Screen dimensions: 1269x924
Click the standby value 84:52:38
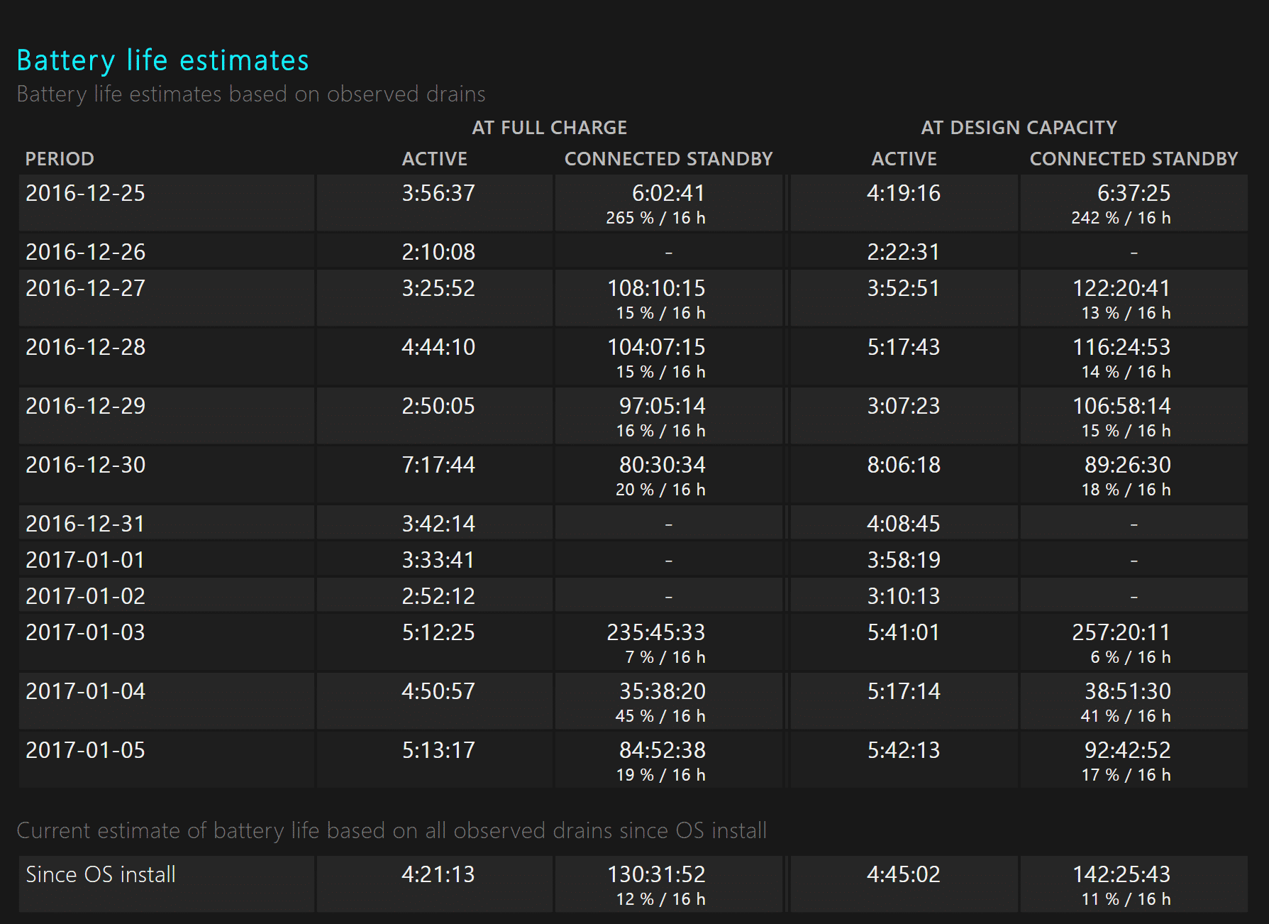[x=663, y=750]
